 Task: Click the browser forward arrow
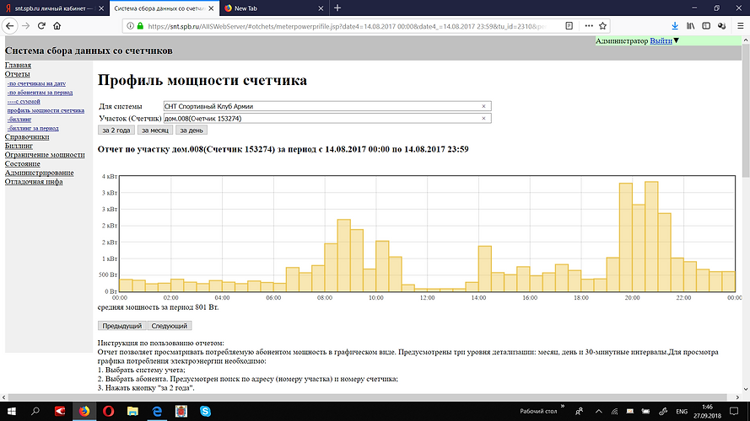26,26
